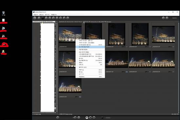Click the horizontal scrollbar under the folder tree
180x120 pixels.
[x=44, y=113]
